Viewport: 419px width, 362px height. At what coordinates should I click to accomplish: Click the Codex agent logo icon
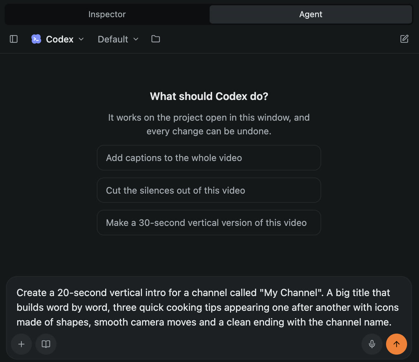36,39
